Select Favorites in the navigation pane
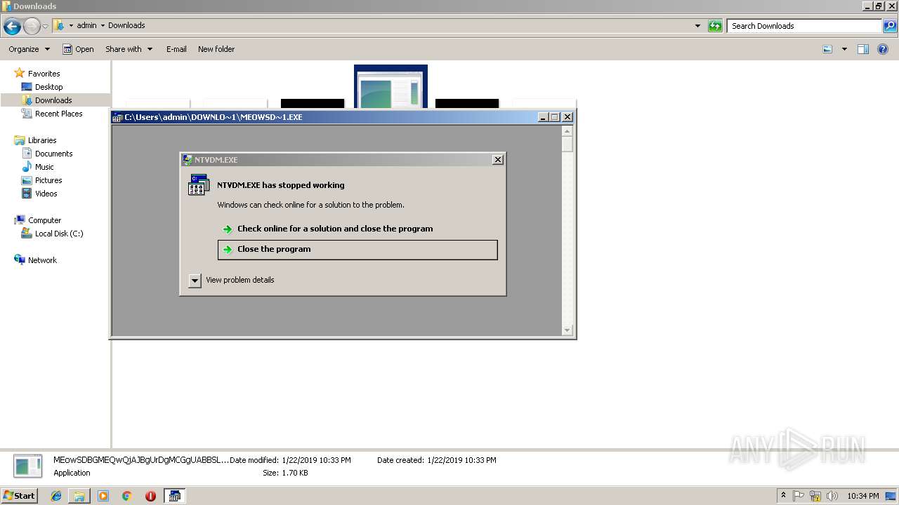The image size is (899, 505). (x=44, y=74)
